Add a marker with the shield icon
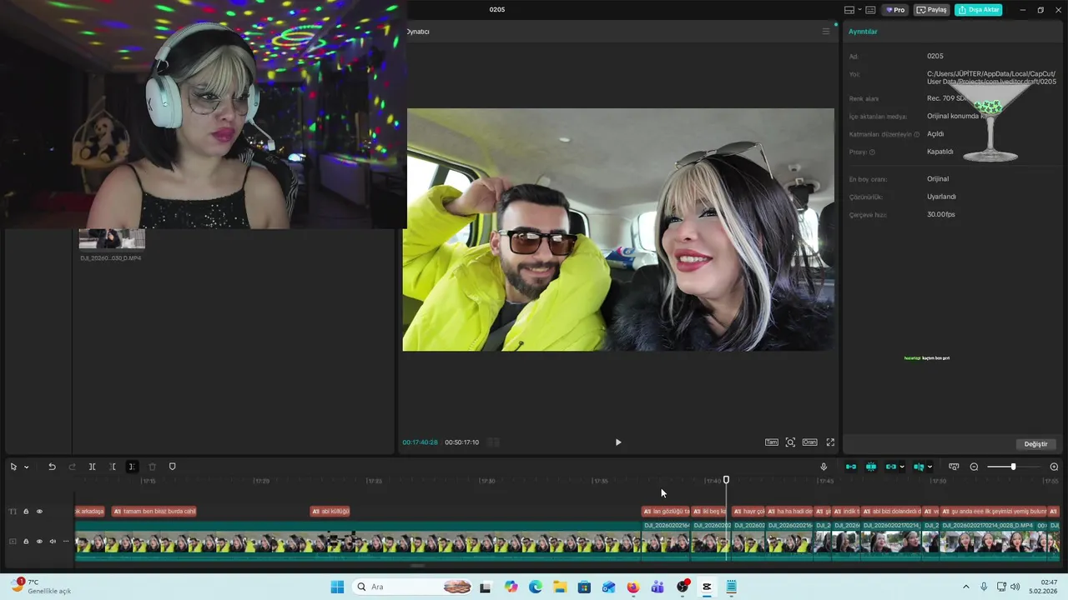 click(x=173, y=467)
